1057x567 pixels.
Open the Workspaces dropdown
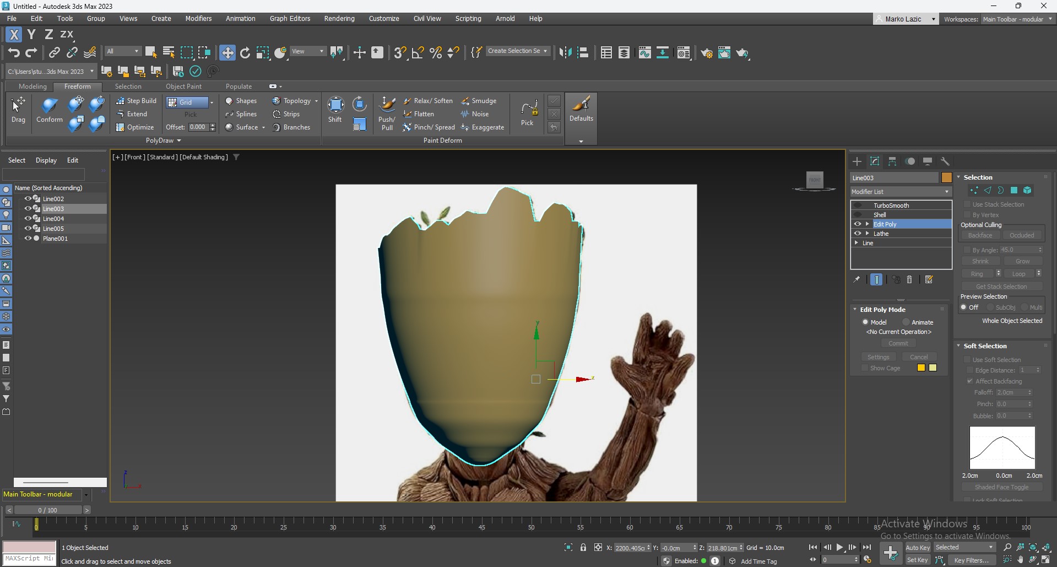1017,19
